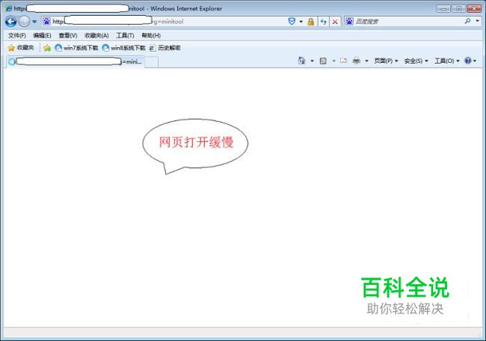Open the dropdown arrow beside the shield icon
The width and height of the screenshot is (486, 341).
pos(301,22)
